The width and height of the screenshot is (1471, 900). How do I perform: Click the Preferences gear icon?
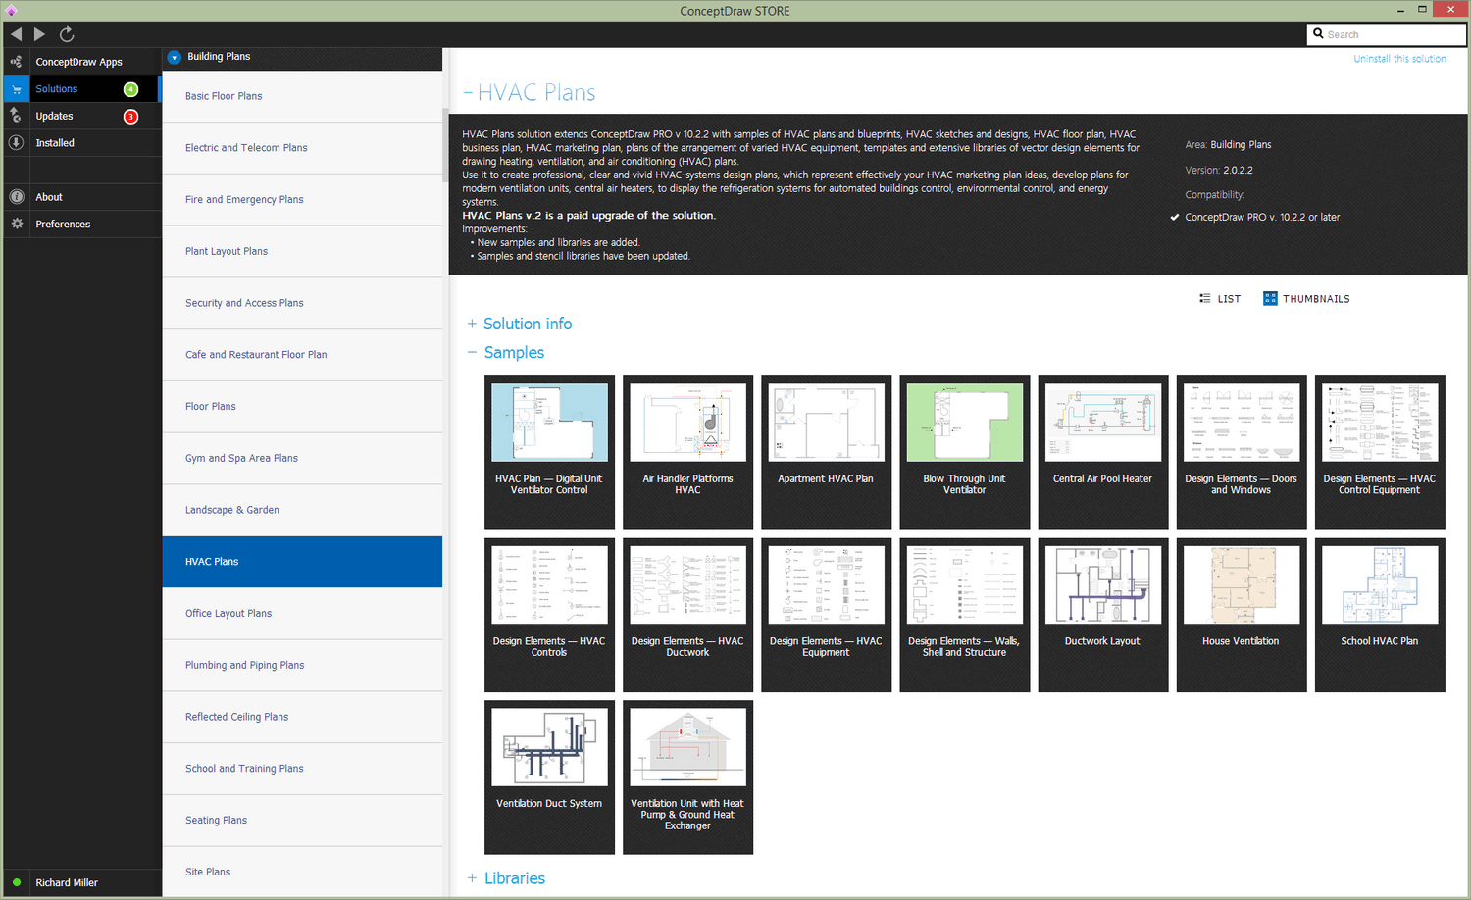(16, 225)
